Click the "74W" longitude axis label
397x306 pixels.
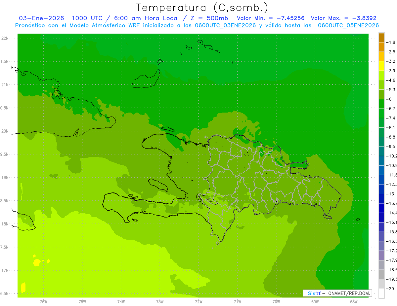pyautogui.click(x=121, y=301)
